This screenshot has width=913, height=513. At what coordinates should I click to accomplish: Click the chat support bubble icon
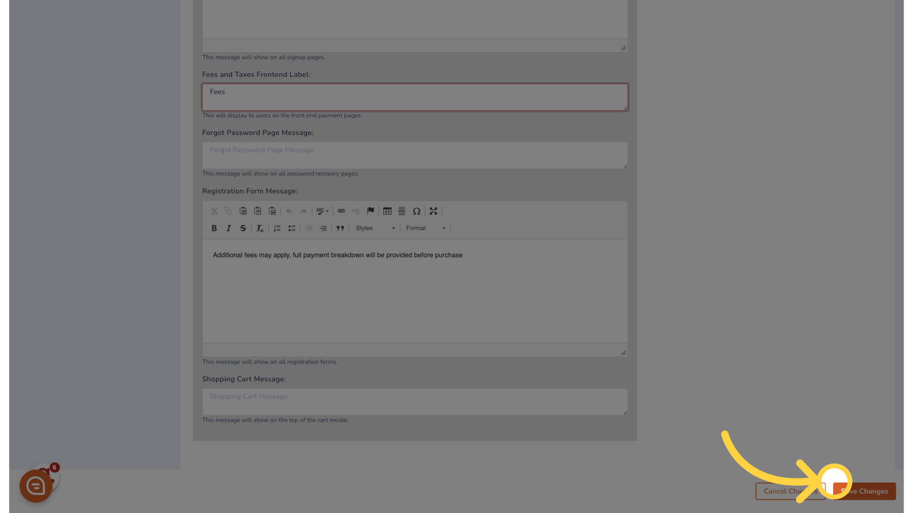[35, 486]
